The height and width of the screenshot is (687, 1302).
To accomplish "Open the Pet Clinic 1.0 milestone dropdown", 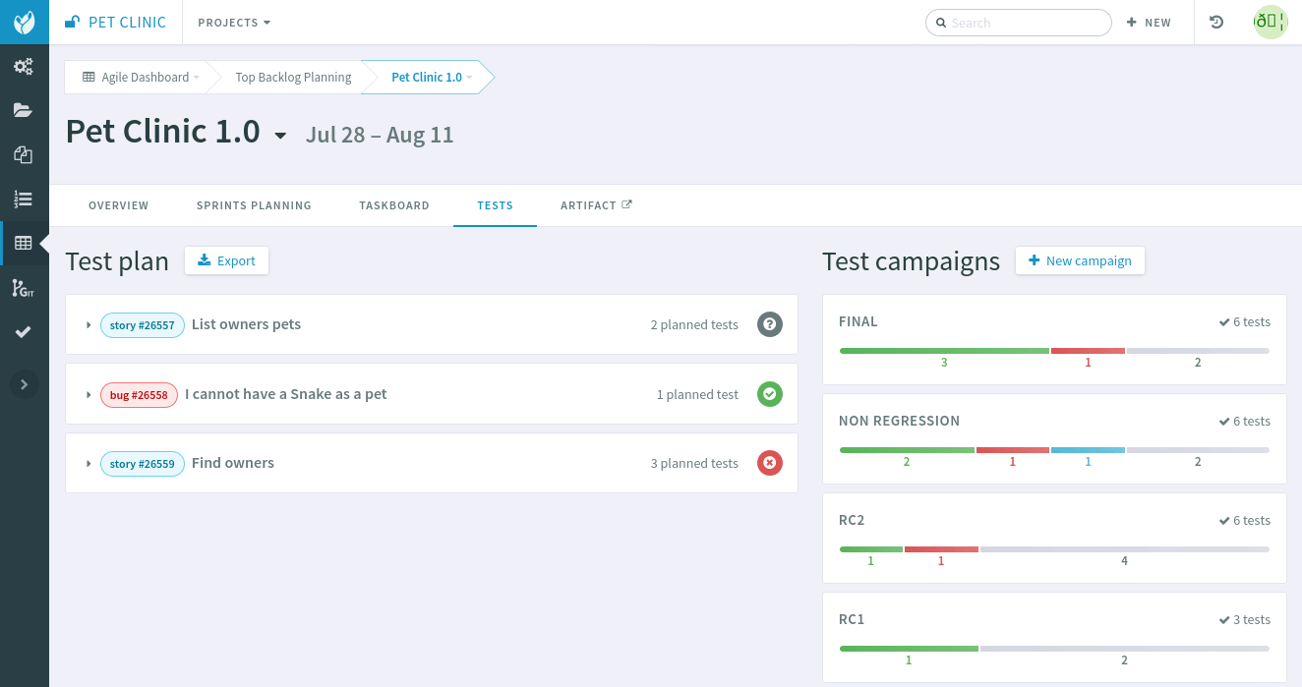I will tap(281, 136).
